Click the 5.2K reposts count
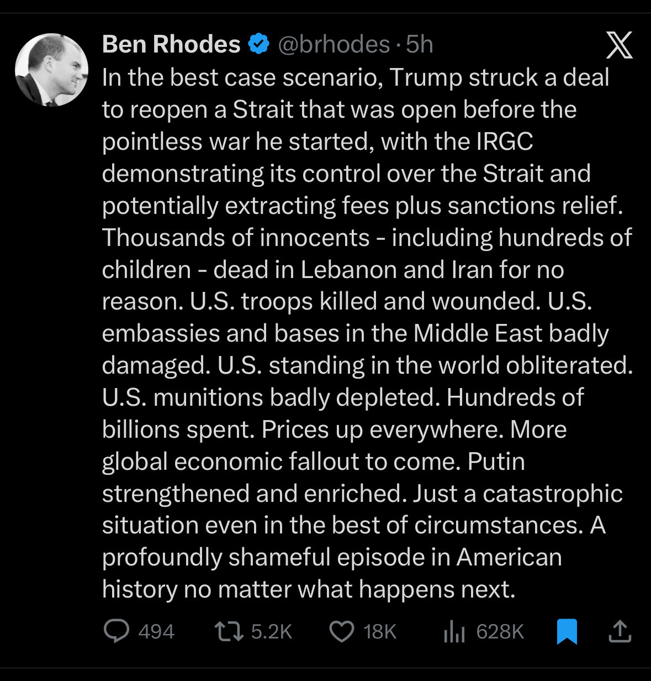Image resolution: width=651 pixels, height=681 pixels. coord(271,631)
